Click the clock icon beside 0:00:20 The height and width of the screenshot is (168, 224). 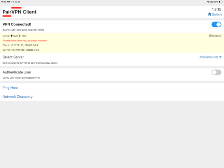(x=210, y=36)
